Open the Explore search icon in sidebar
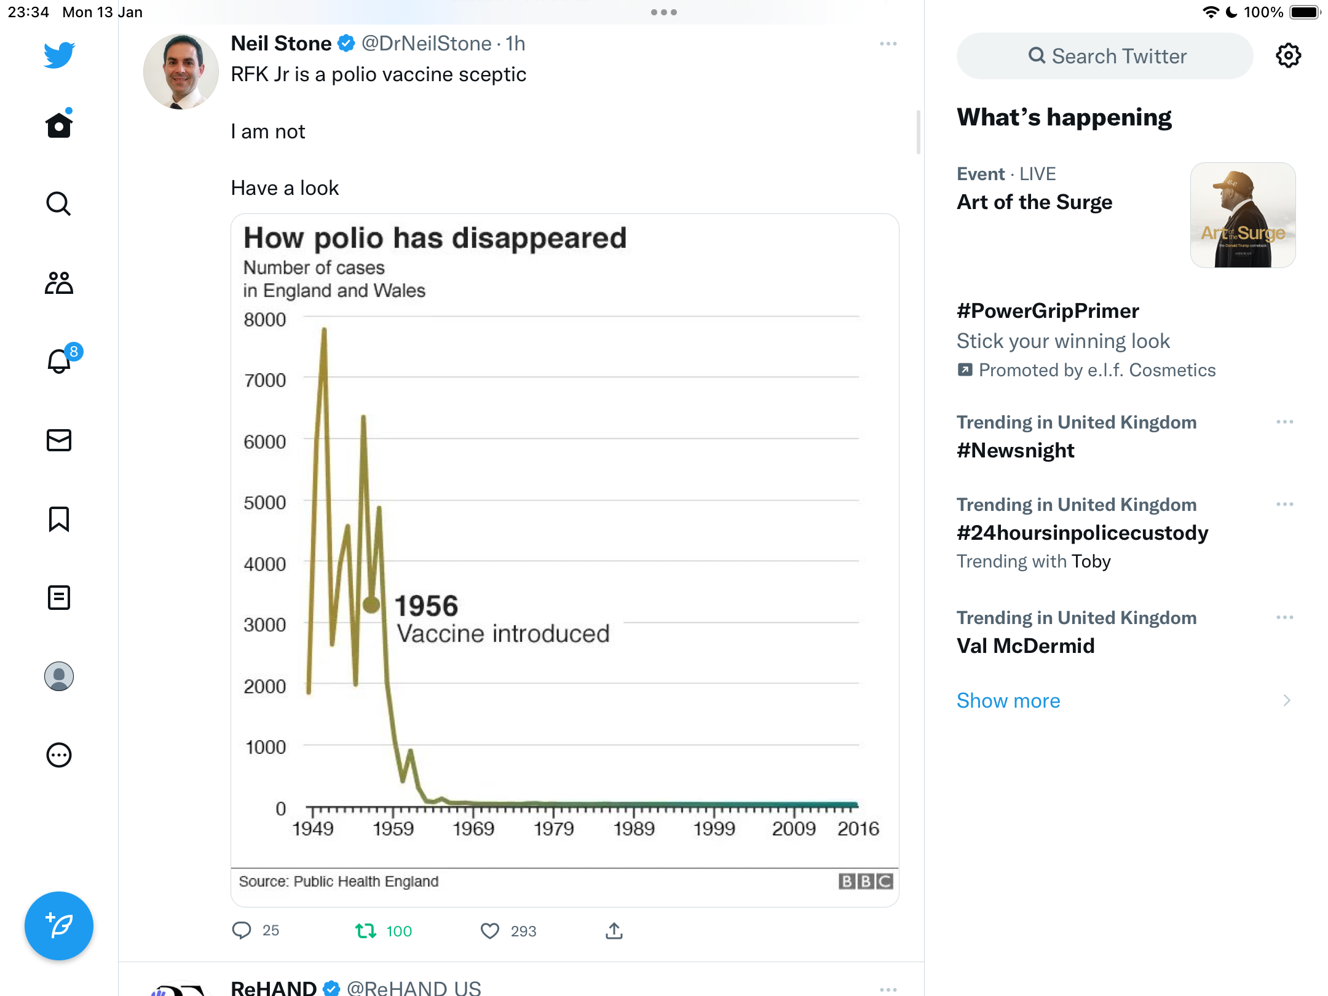 pos(59,204)
